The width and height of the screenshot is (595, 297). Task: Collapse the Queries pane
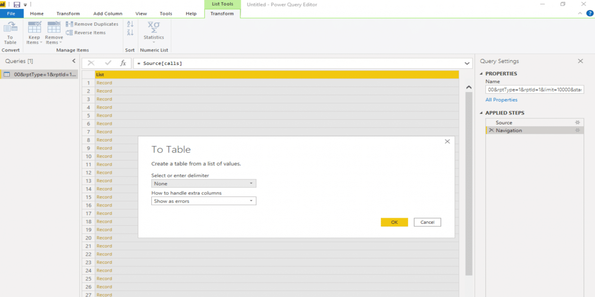pos(74,61)
